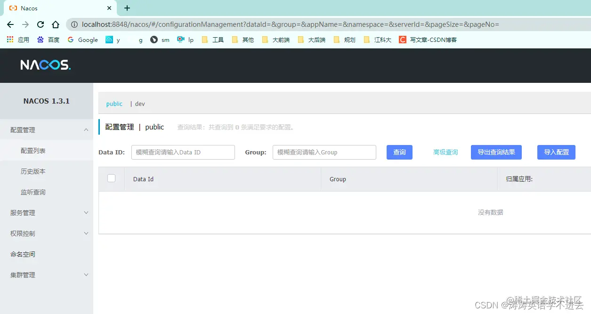This screenshot has height=314, width=591.
Task: Click the 导入配置 import button
Action: point(556,152)
